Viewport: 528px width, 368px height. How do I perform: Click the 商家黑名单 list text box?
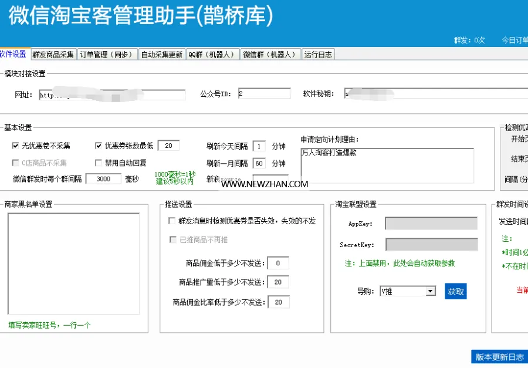click(x=74, y=264)
